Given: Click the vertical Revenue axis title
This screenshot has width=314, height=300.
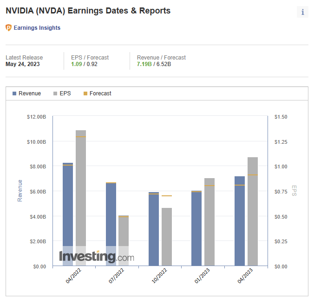Looking at the screenshot, I should point(20,191).
